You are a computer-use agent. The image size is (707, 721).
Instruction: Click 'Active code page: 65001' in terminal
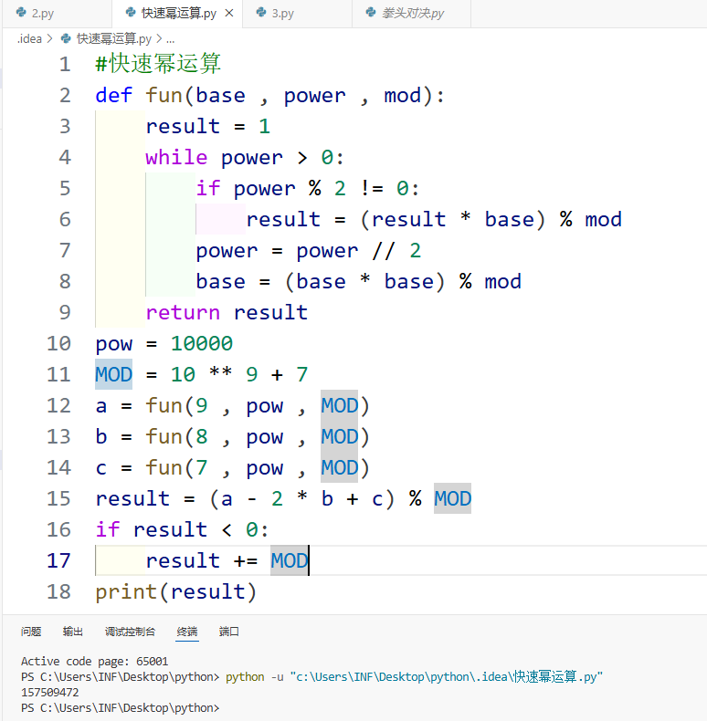click(94, 662)
